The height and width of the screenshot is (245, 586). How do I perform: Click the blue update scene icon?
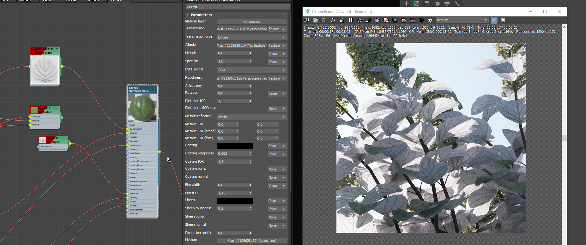click(x=359, y=20)
